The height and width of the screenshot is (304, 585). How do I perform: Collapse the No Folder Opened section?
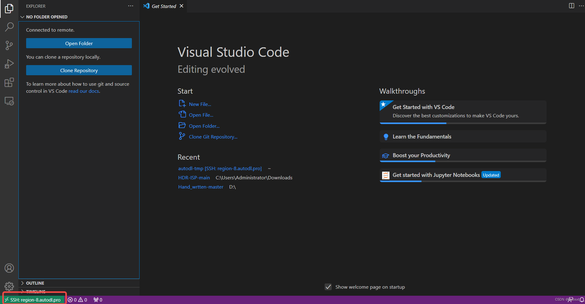79,17
